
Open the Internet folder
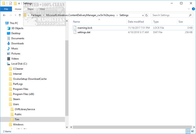17,74
